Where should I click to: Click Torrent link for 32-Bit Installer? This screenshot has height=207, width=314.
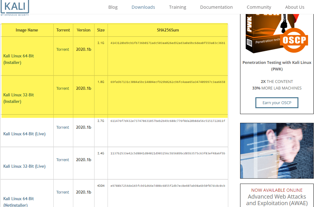pos(63,88)
